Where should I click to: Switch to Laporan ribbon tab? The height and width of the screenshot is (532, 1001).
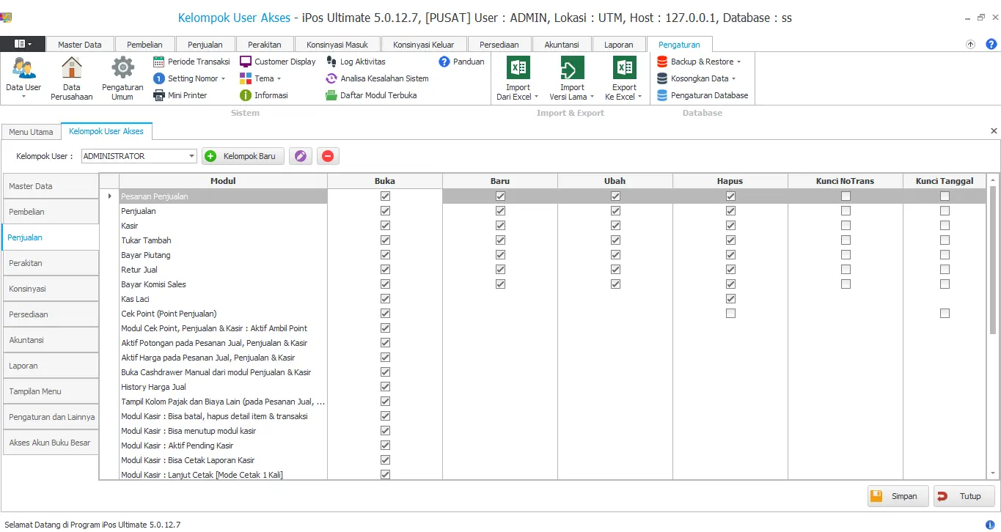coord(619,45)
